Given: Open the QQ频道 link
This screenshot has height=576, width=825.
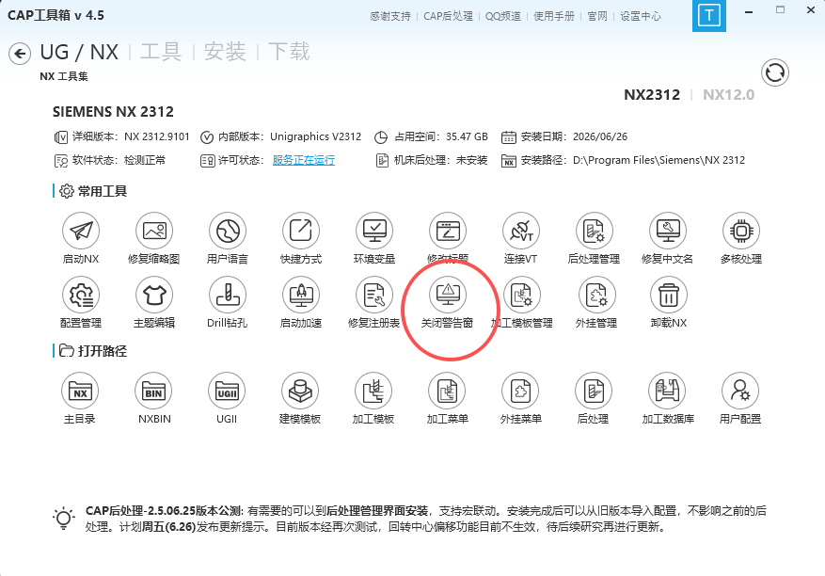Looking at the screenshot, I should point(503,16).
